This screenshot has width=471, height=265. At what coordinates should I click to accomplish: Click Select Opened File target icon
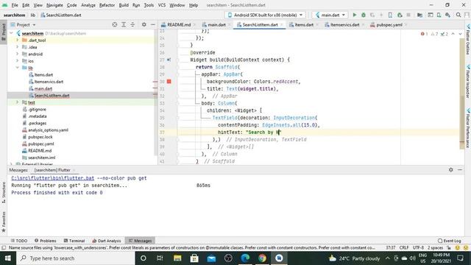click(x=115, y=24)
